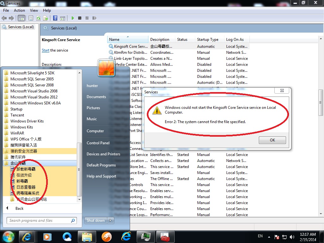Select Services (Local) in console tree
324x243 pixels.
tap(18, 27)
